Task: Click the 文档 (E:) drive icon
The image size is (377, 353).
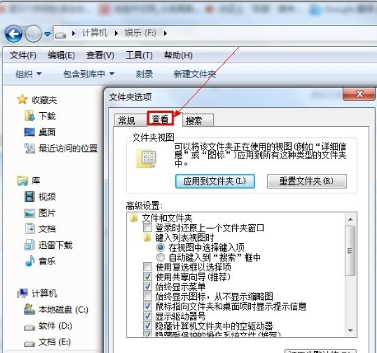Action: (30, 344)
